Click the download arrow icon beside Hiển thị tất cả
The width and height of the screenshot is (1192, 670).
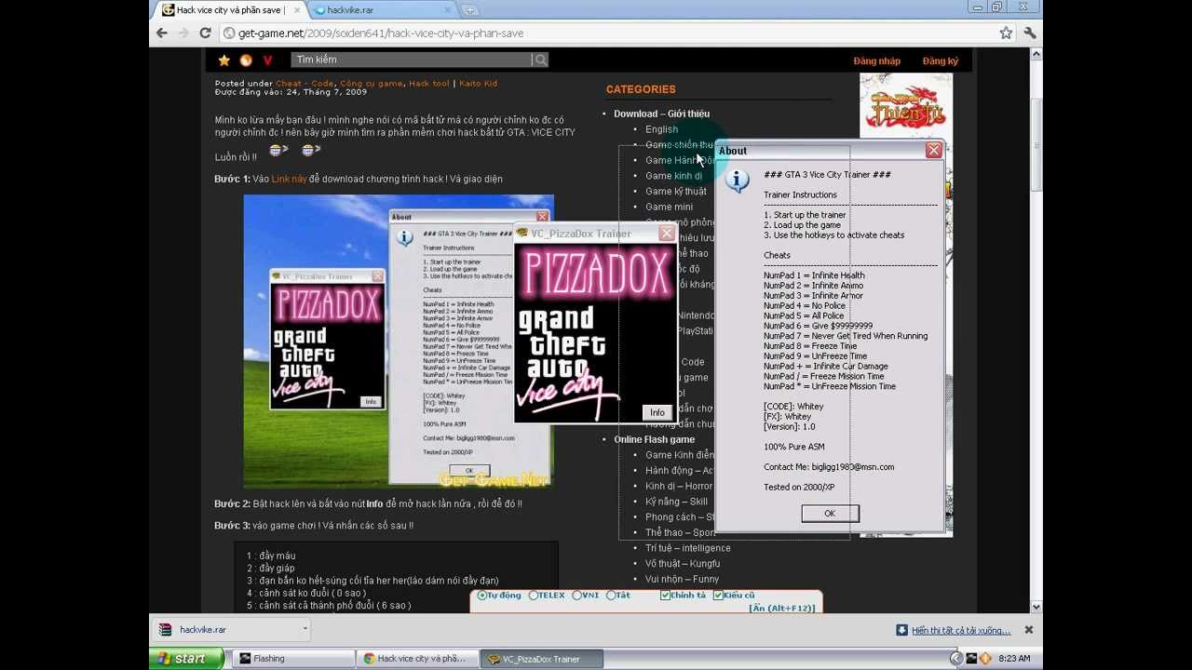pos(901,630)
